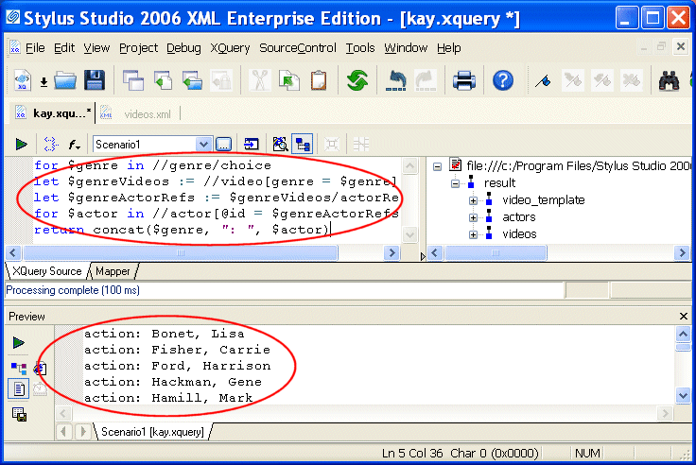Run the XQuery with the green play icon
The width and height of the screenshot is (696, 465).
coord(21,144)
